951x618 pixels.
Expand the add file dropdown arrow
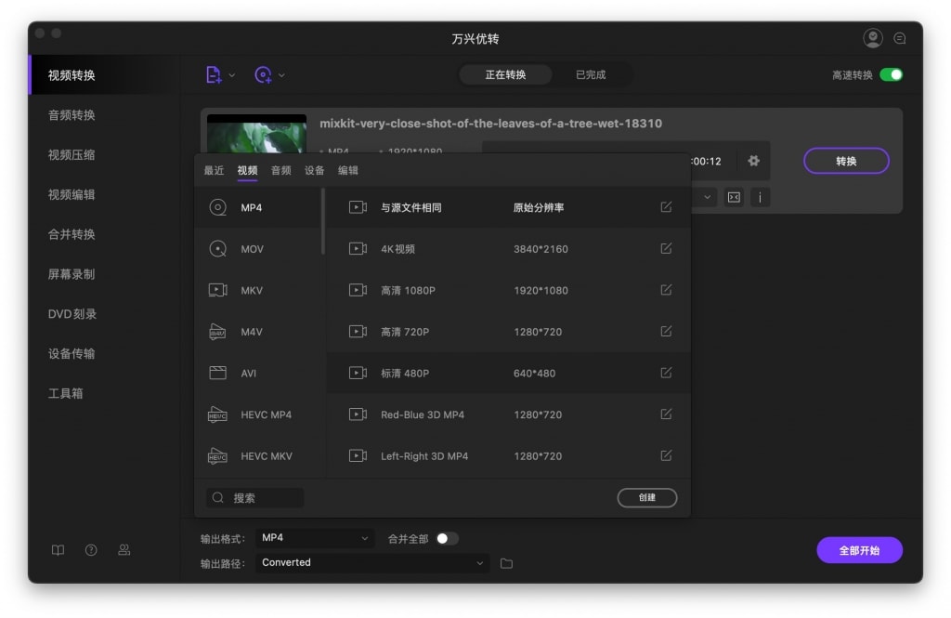232,75
